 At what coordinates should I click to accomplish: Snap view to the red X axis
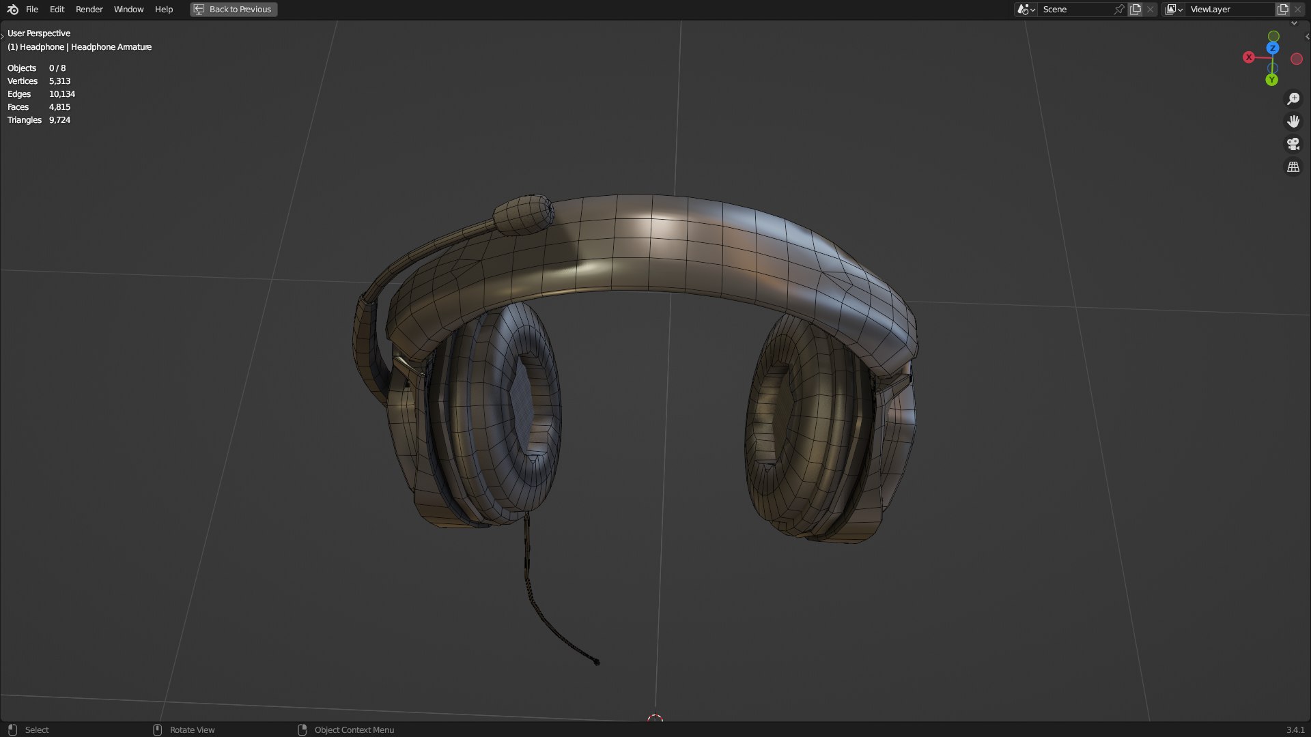pyautogui.click(x=1249, y=57)
